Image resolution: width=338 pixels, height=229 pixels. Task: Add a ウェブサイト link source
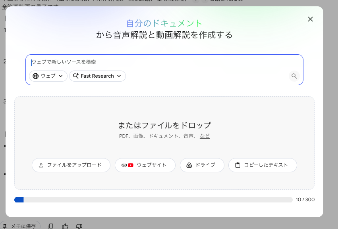point(145,165)
